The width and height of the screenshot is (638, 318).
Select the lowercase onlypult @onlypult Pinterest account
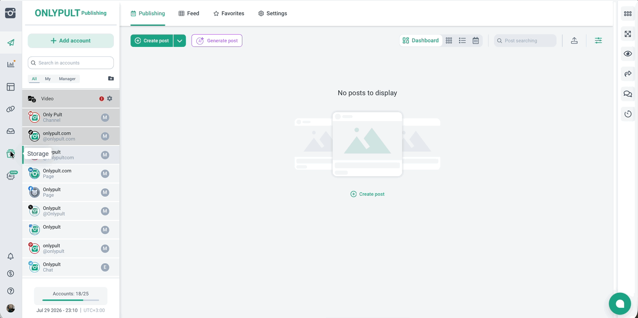pyautogui.click(x=71, y=248)
